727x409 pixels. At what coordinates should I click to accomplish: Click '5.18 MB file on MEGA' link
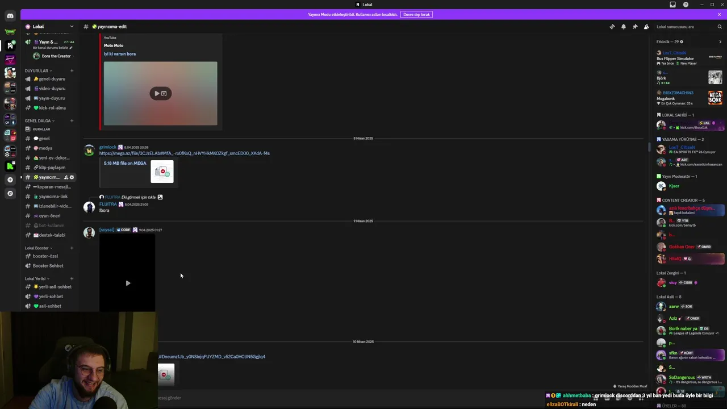[125, 163]
